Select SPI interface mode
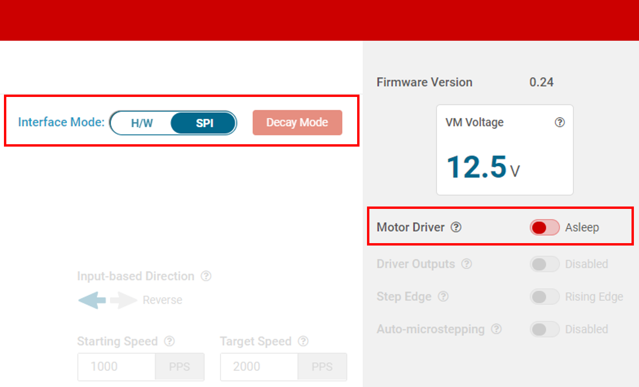The height and width of the screenshot is (387, 639). (x=204, y=123)
